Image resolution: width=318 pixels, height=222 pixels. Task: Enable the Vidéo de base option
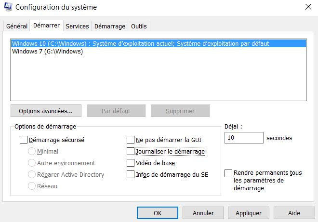pos(131,163)
